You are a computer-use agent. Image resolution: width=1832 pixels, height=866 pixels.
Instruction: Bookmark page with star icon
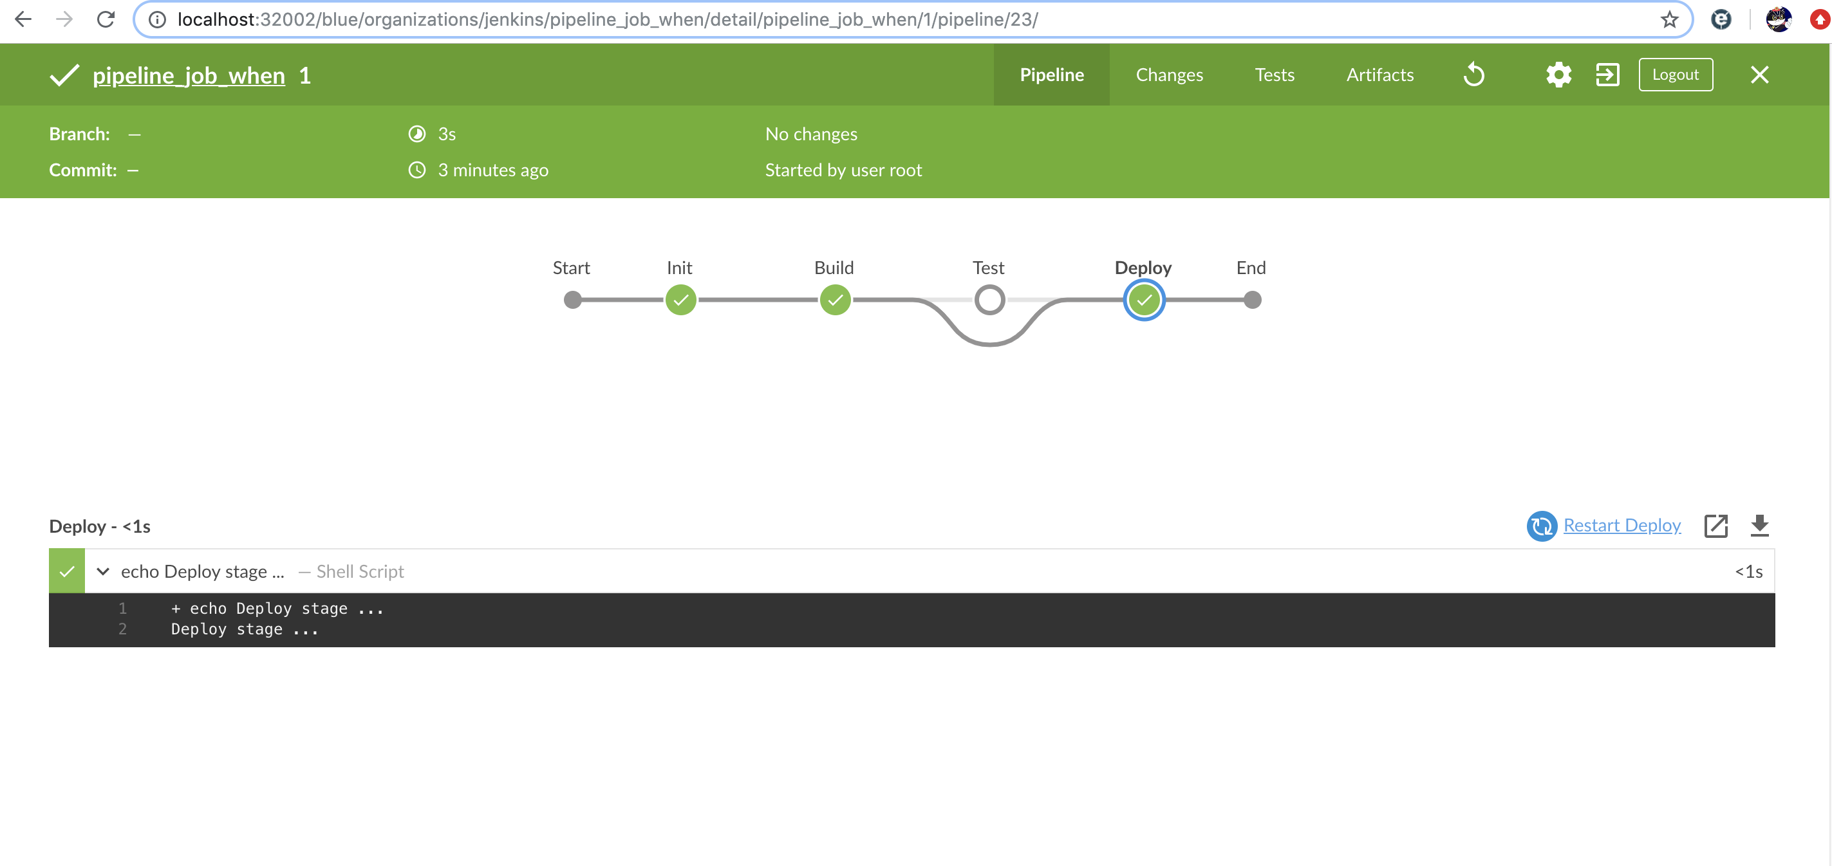tap(1669, 19)
